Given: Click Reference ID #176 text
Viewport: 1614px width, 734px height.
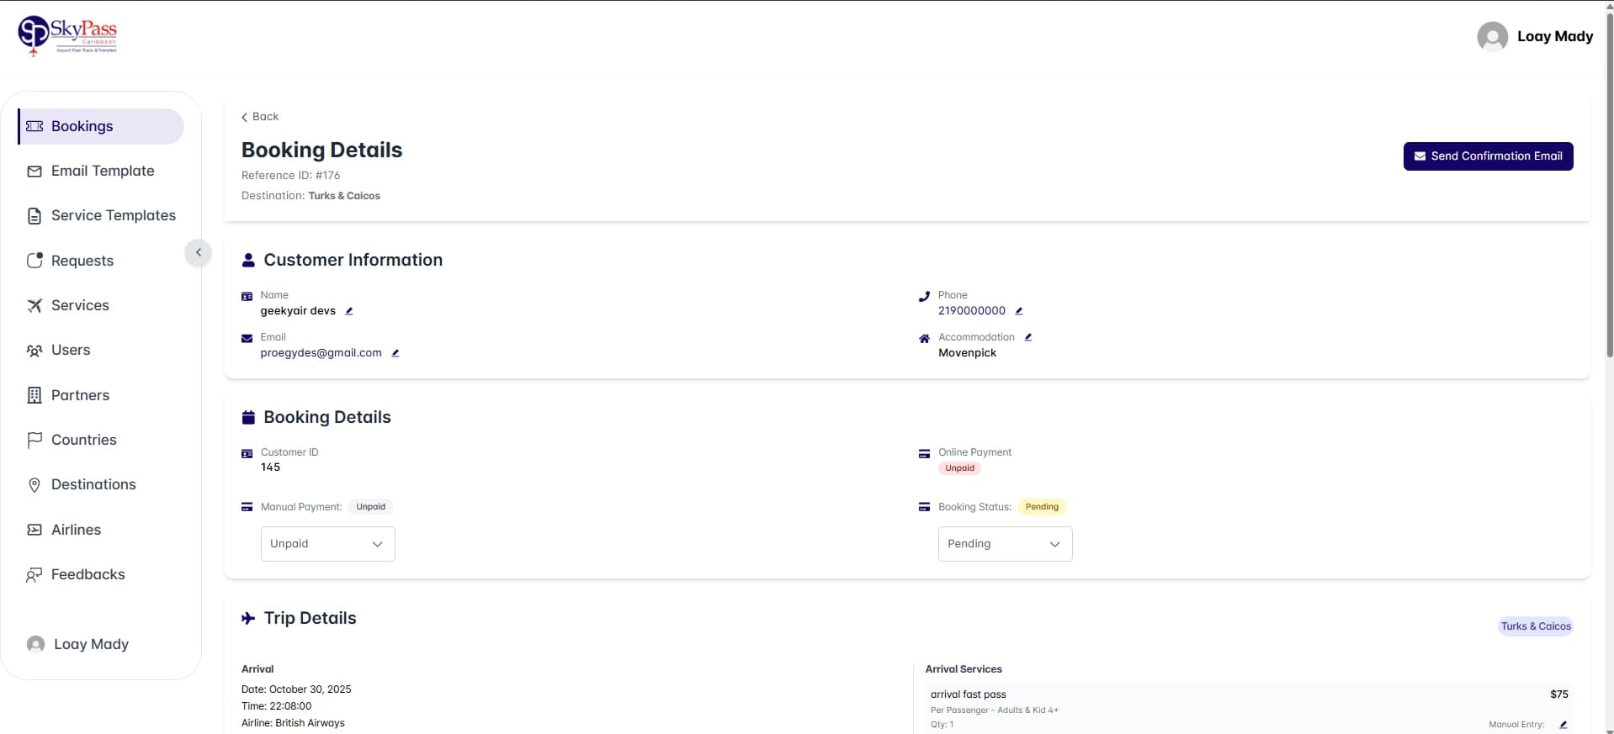Looking at the screenshot, I should click(x=291, y=176).
